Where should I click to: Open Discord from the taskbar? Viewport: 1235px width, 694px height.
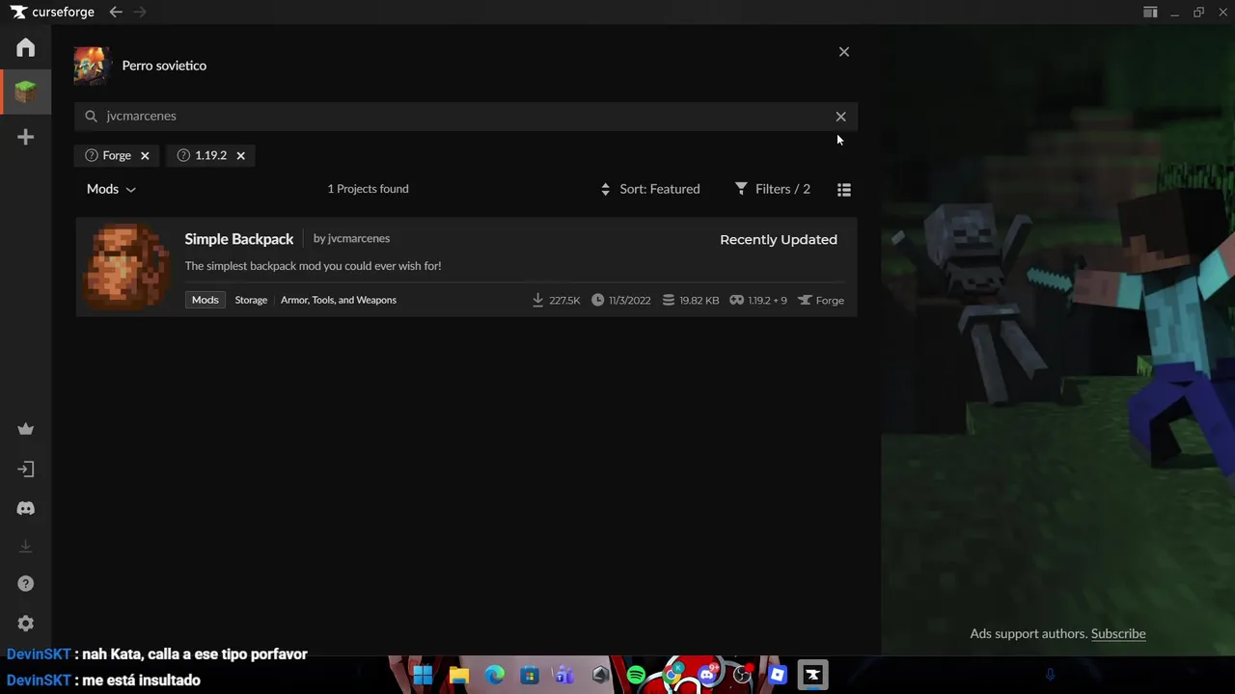tap(707, 676)
